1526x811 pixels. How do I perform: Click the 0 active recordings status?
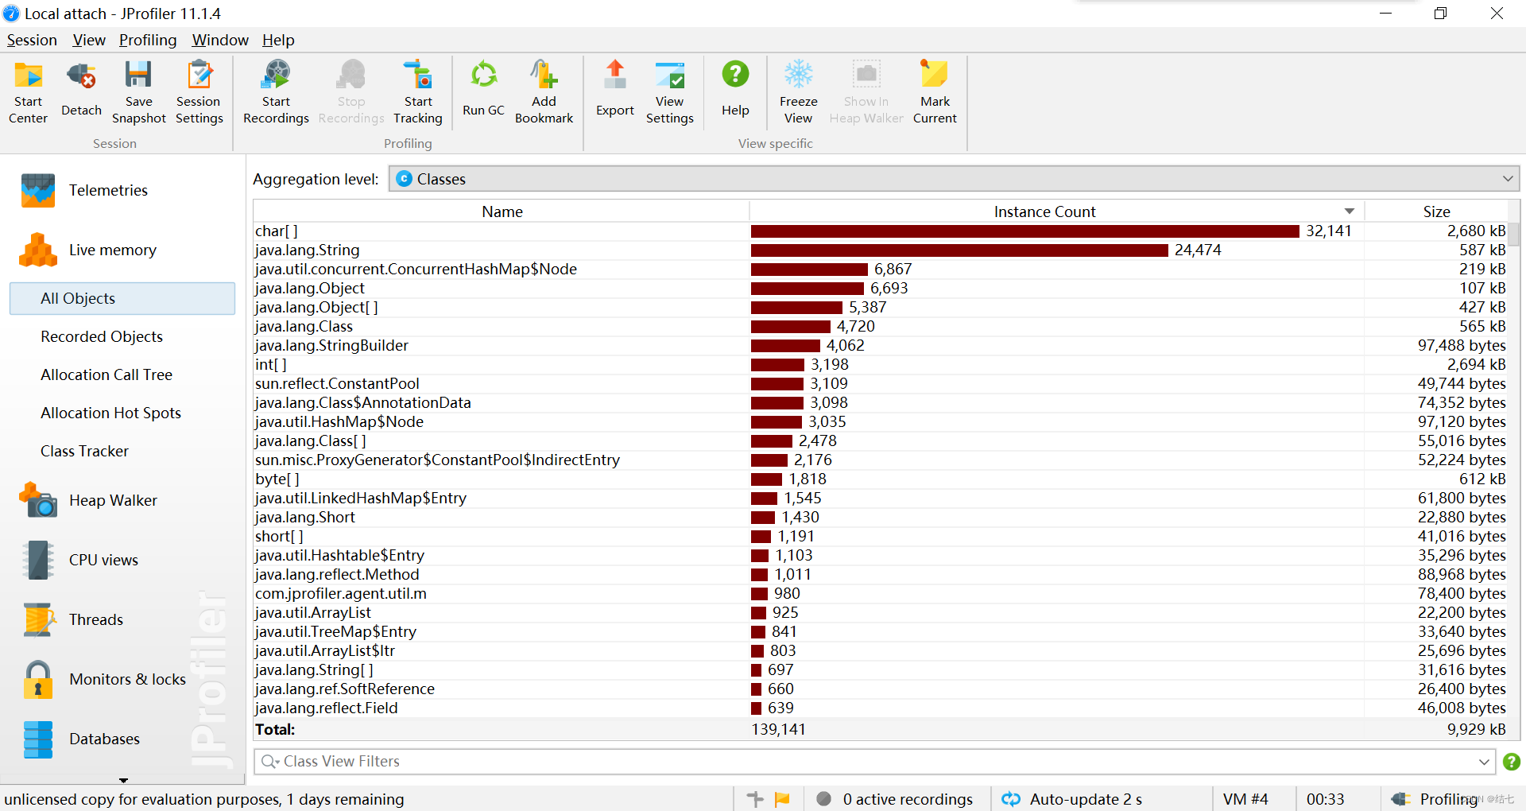click(894, 799)
